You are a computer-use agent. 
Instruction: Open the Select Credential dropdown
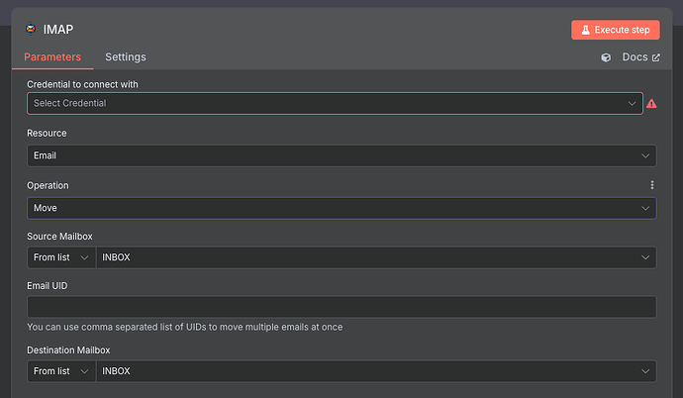click(335, 104)
